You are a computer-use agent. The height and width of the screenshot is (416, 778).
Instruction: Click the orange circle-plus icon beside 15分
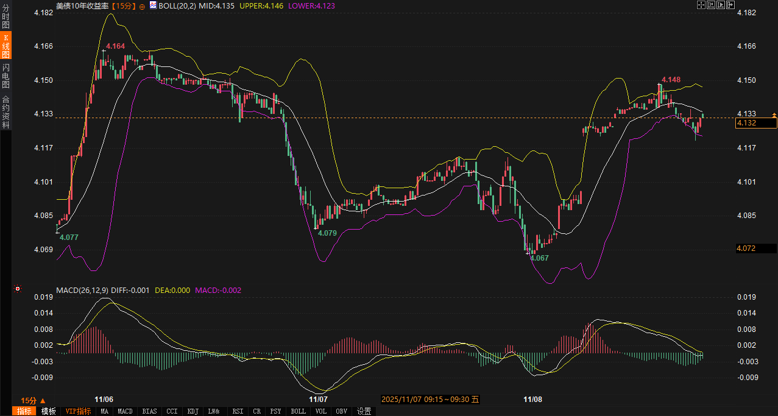point(142,5)
